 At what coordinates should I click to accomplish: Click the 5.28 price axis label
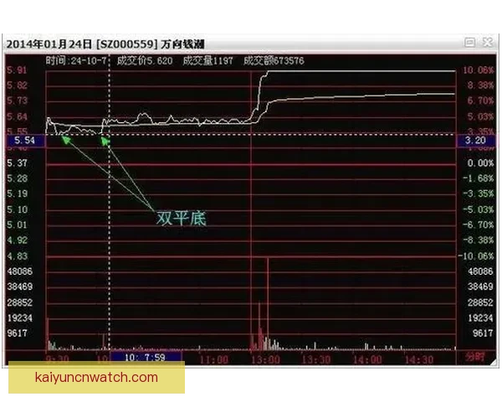tap(18, 178)
